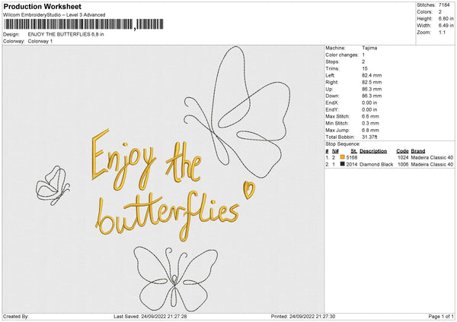457x322 pixels.
Task: Click 'Madeira Classic 40' in row 1
Action: coord(432,157)
